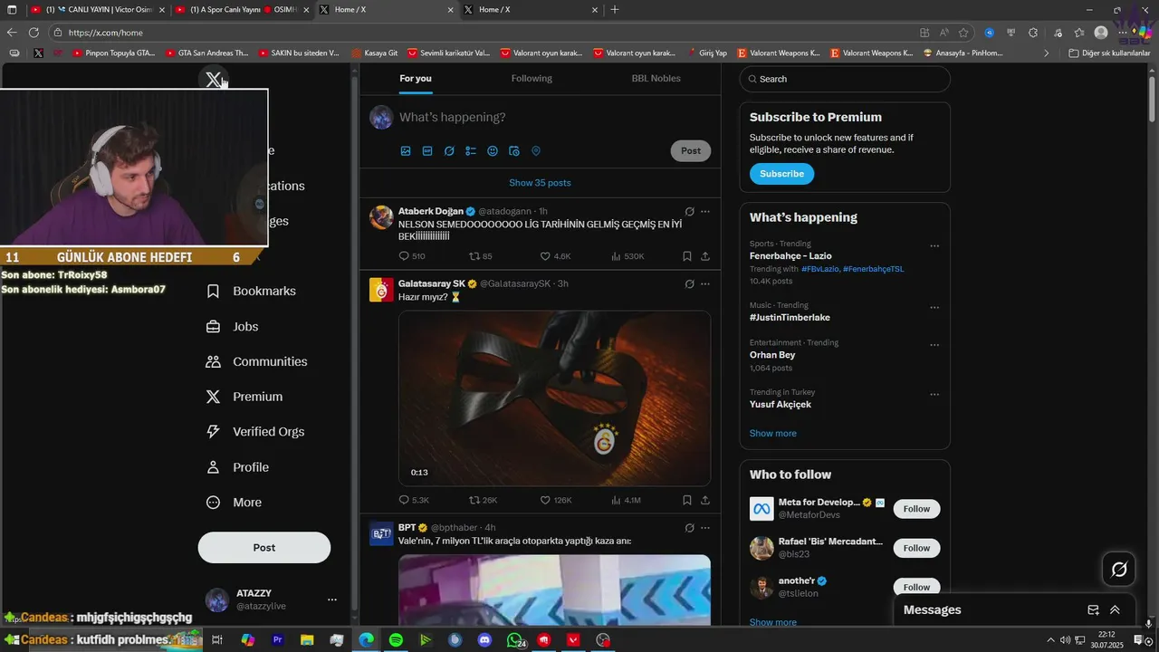Play the Galatasaray SK mask video
This screenshot has height=652, width=1159.
pos(554,398)
